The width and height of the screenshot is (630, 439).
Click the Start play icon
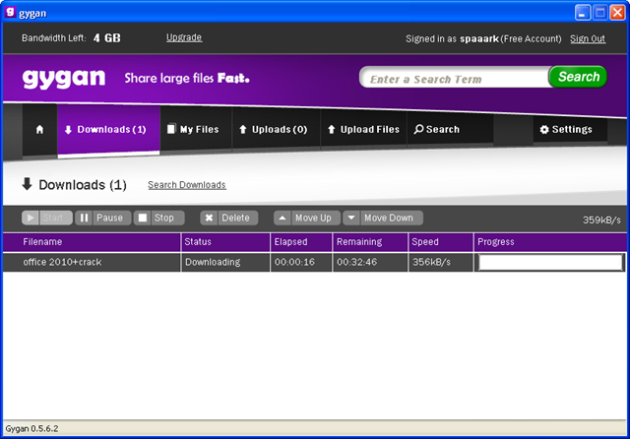(31, 218)
